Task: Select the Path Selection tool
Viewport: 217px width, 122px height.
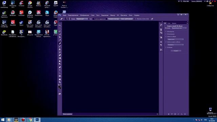Action: [60, 73]
